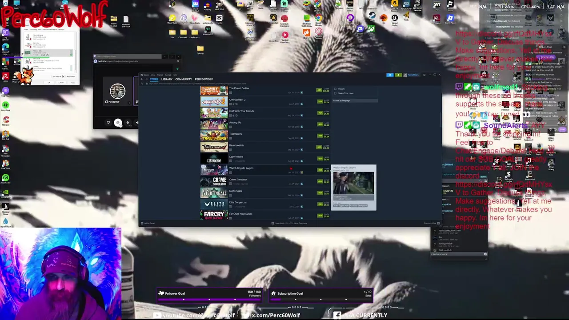The width and height of the screenshot is (569, 320).
Task: Click OK in the Sound dialog
Action: (x=49, y=82)
